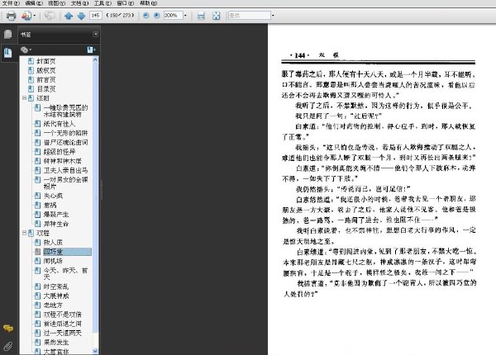Click the zoom out minus button
Image resolution: width=496 pixels, height=355 pixels.
click(145, 15)
